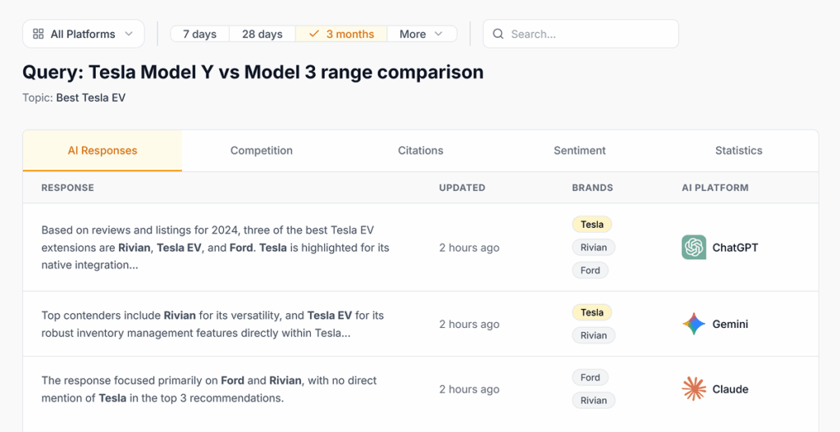This screenshot has width=840, height=432.
Task: Click '2 hours ago' in ChatGPT row
Action: (469, 248)
